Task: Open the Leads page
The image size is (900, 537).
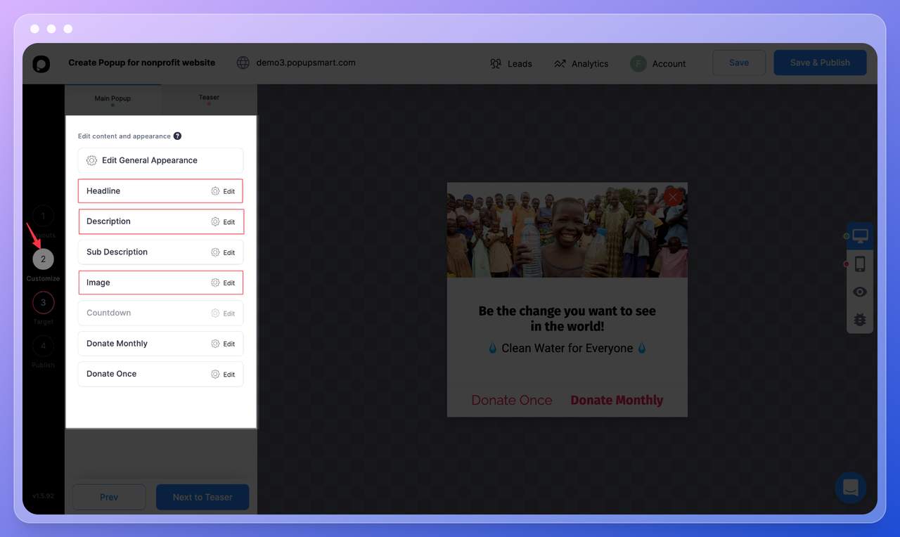Action: click(x=511, y=63)
